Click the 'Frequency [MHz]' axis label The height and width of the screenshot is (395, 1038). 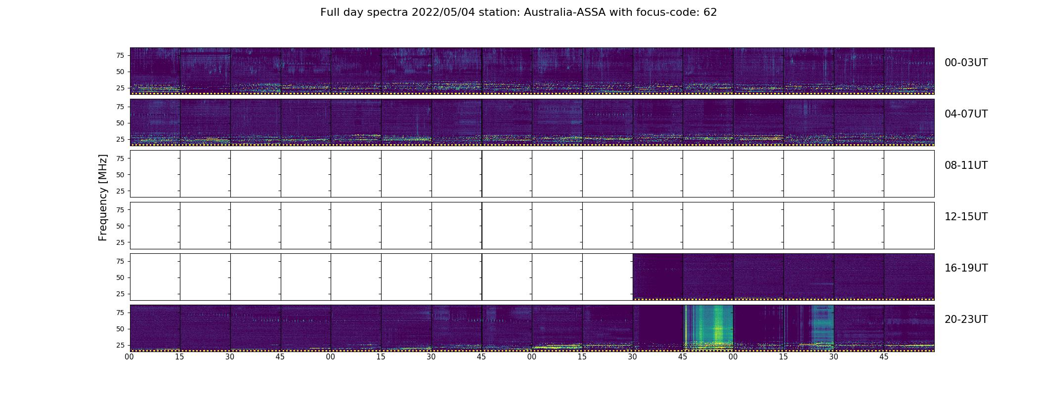point(103,197)
